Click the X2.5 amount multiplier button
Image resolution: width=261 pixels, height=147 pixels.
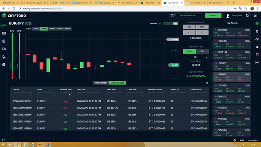click(x=189, y=27)
